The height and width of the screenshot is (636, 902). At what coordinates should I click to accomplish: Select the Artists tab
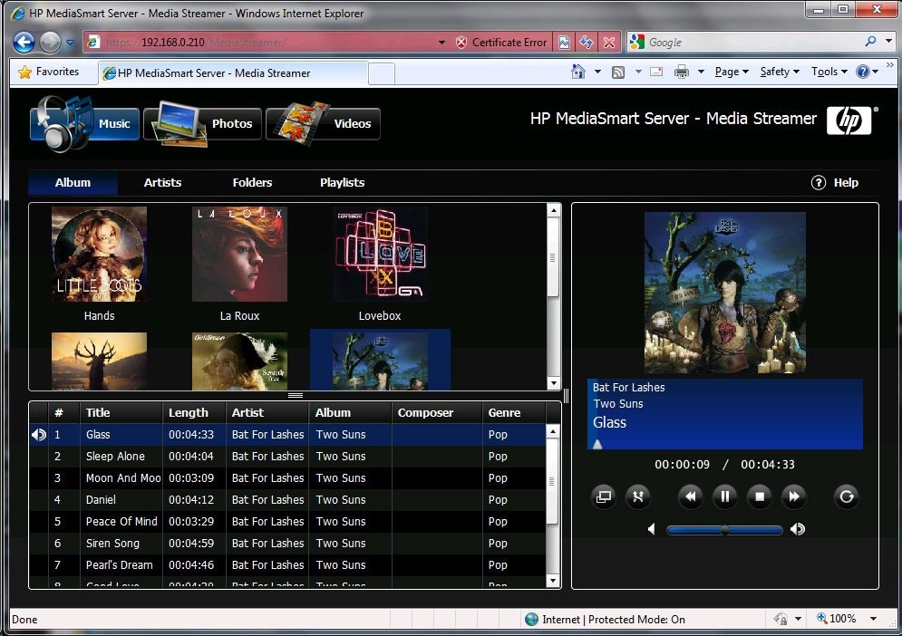pos(162,183)
